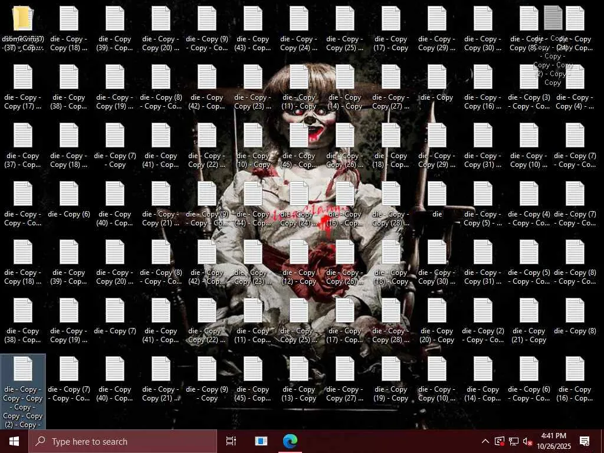Open the blue window app pinned to the taskbar

pos(261,441)
